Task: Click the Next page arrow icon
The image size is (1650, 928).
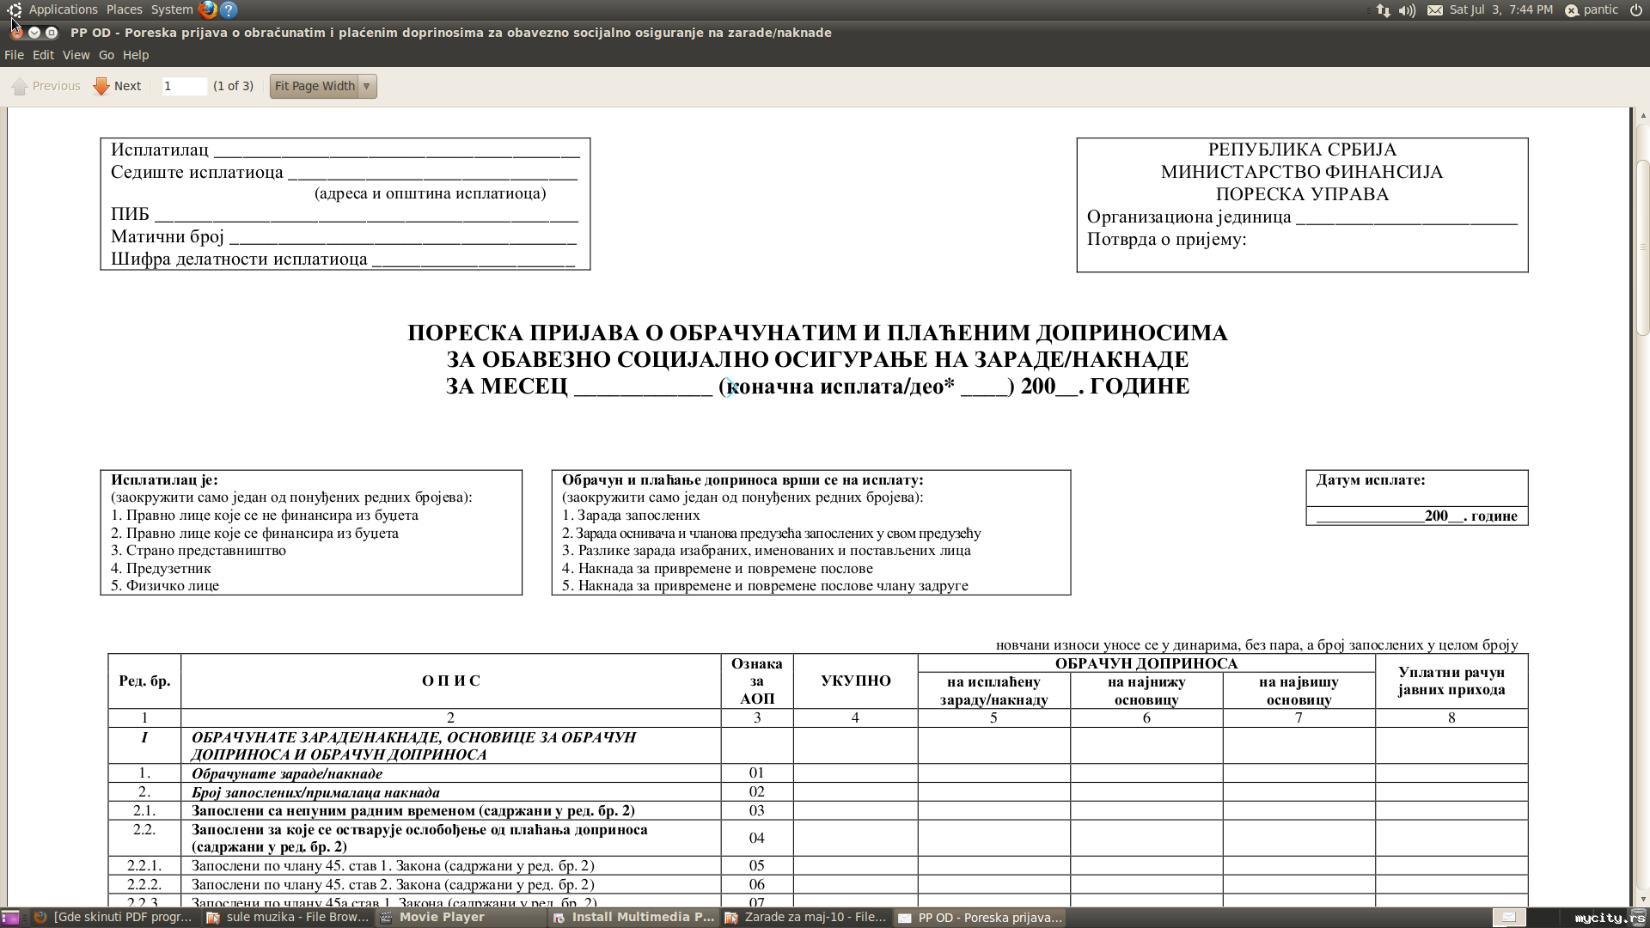Action: [x=101, y=86]
